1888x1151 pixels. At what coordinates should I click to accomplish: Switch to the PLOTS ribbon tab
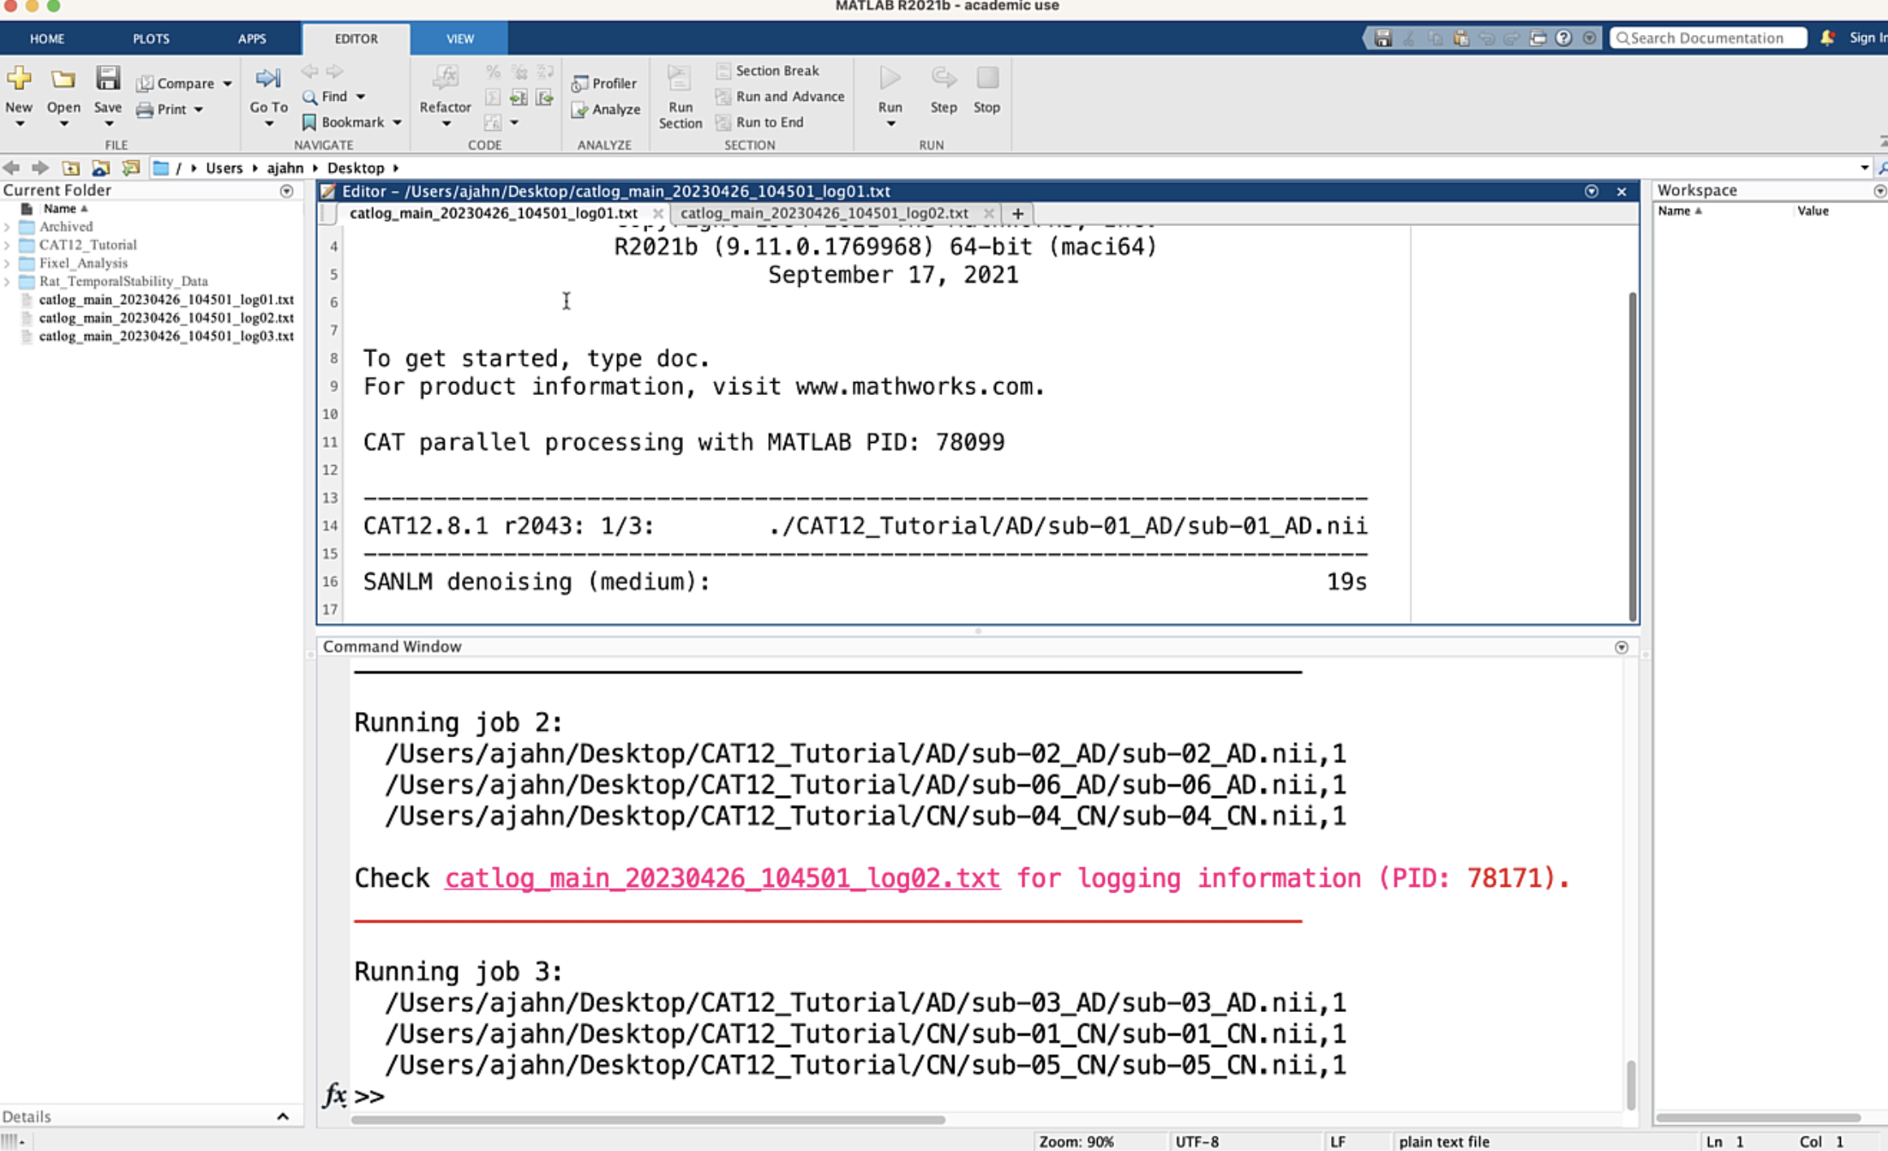tap(151, 38)
